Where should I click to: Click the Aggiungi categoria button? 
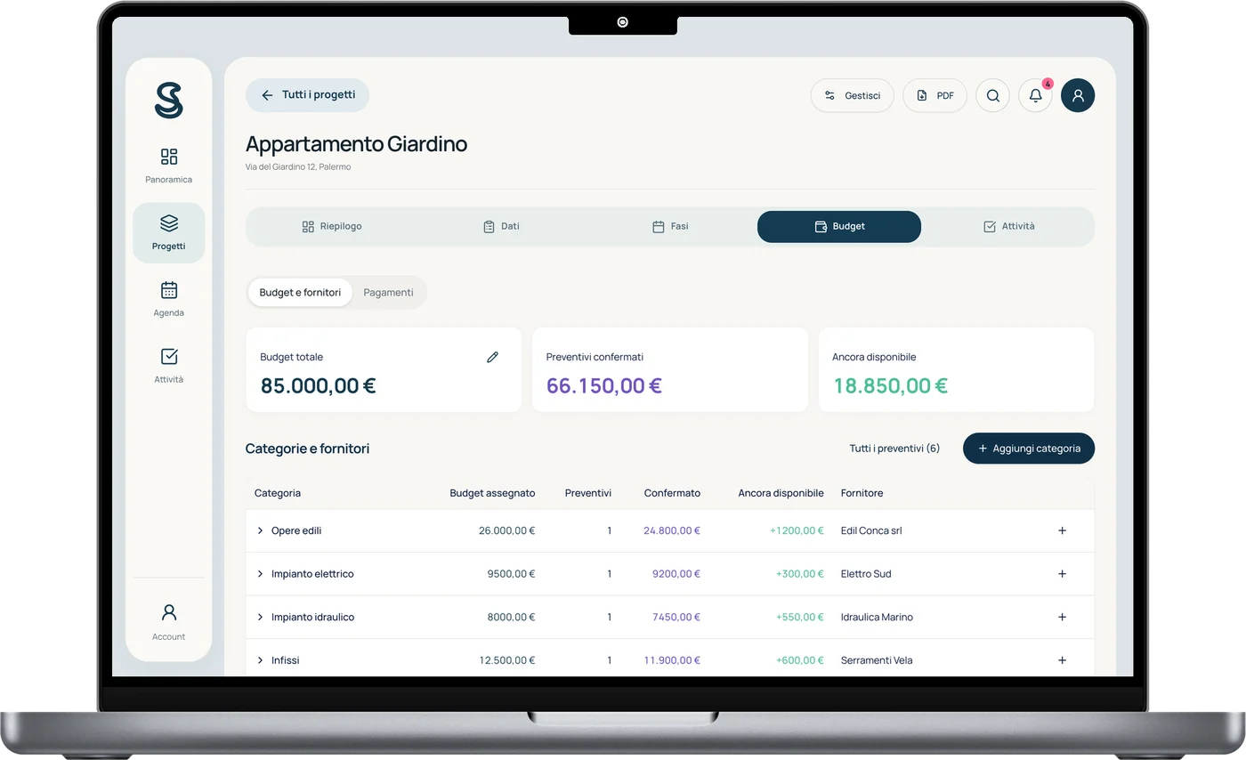coord(1029,449)
